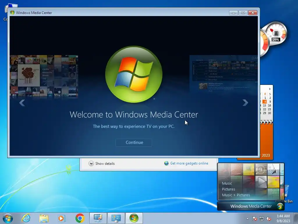Image resolution: width=298 pixels, height=224 pixels.
Task: Go to previous slide with left arrow
Action: pos(22,103)
